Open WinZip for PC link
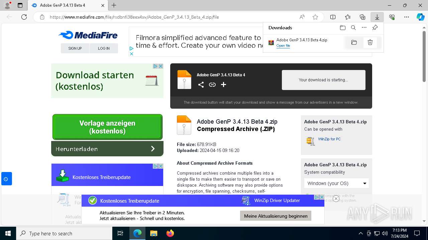 coord(329,139)
